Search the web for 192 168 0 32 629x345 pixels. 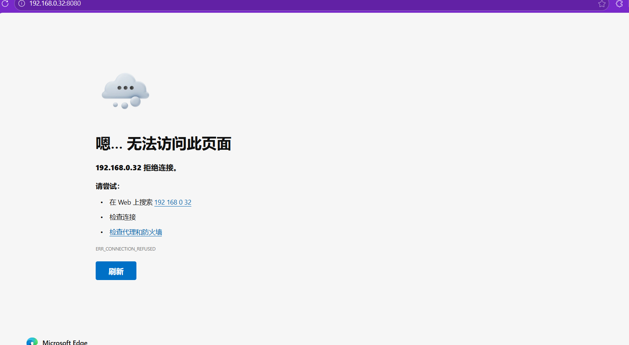[x=173, y=202]
